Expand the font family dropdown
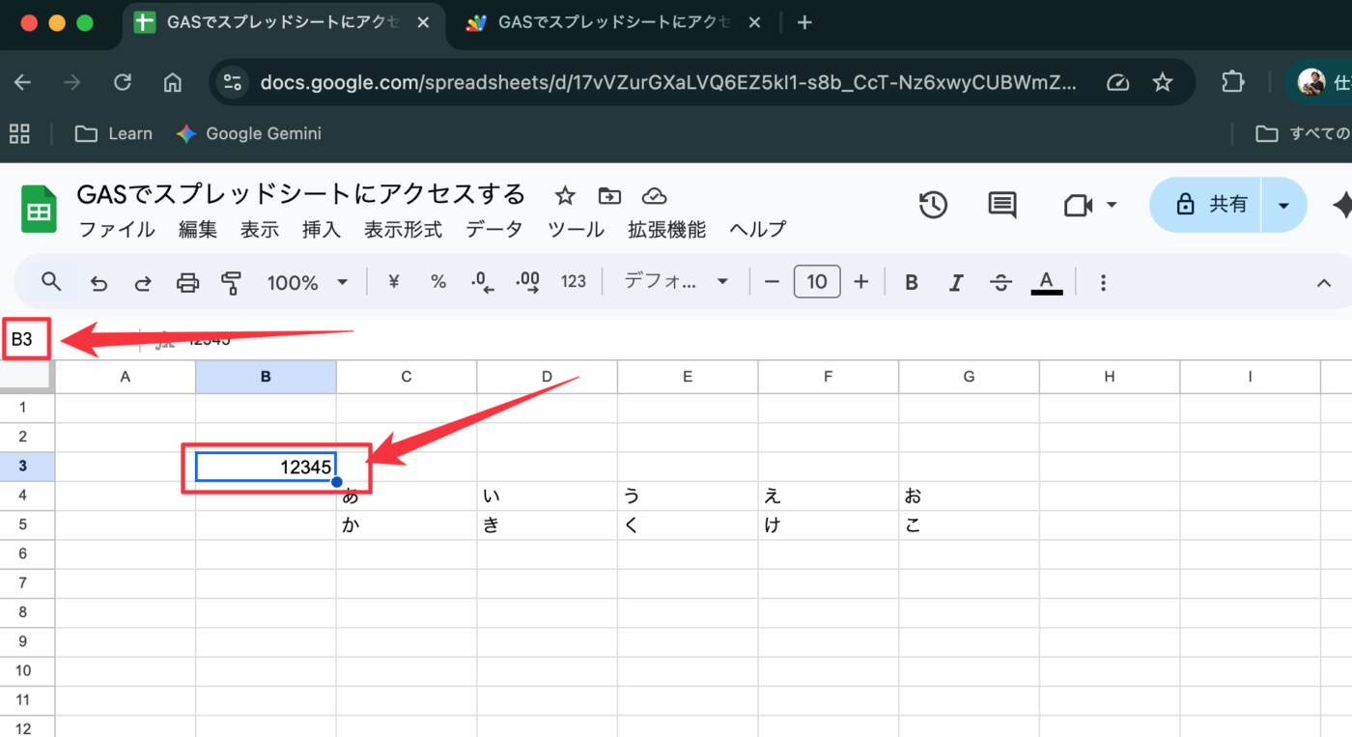 [x=676, y=282]
